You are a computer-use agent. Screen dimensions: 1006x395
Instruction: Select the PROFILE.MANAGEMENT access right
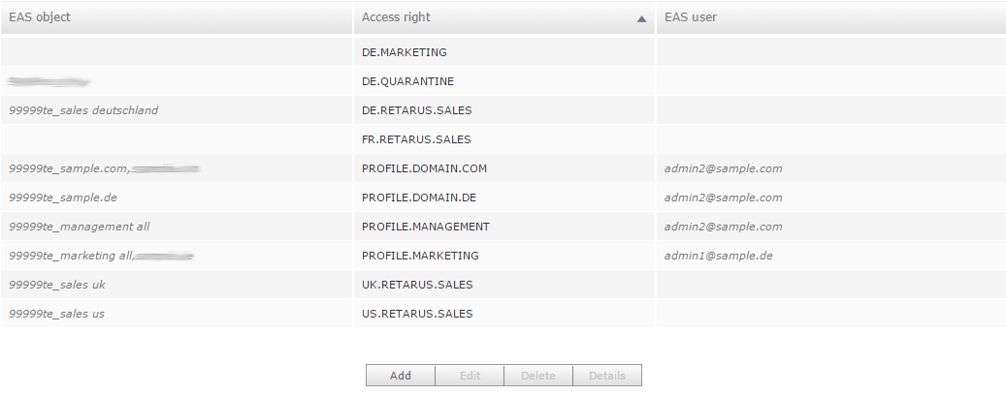pos(425,227)
